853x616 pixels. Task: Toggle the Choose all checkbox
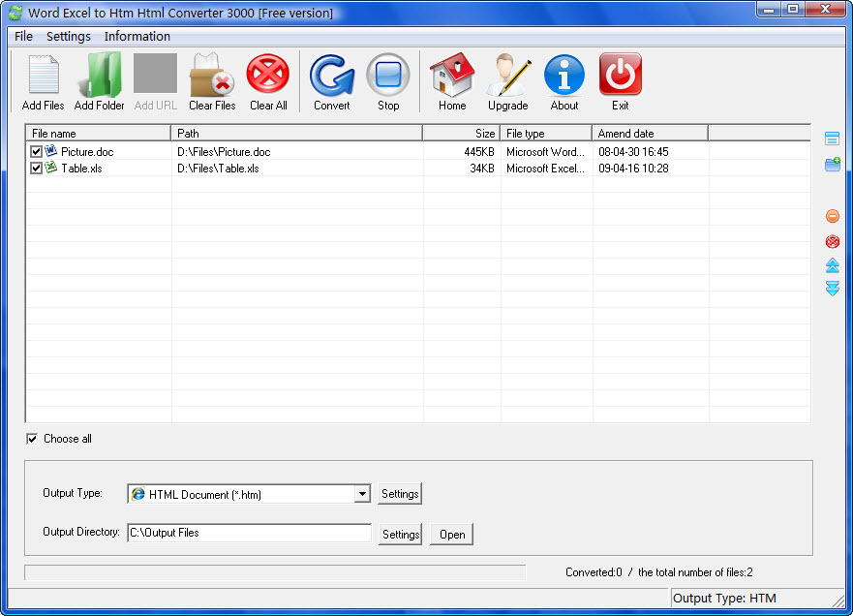tap(33, 439)
